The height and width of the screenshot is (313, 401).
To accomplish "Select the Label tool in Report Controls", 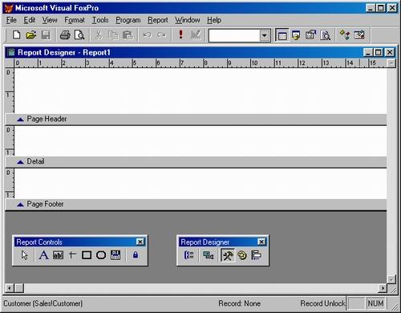I will [x=43, y=255].
